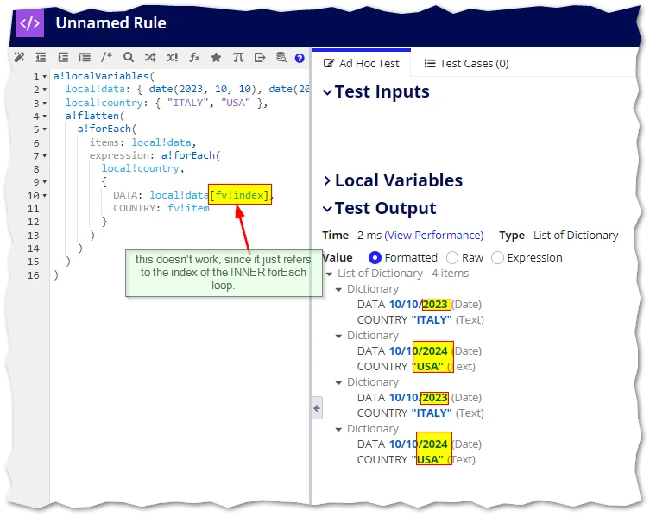
Task: Select the Formatted value option
Action: pyautogui.click(x=375, y=258)
